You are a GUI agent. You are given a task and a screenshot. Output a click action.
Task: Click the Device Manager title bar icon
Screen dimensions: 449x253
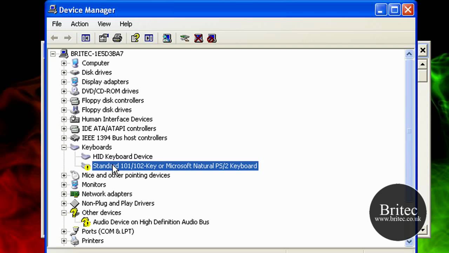point(53,9)
